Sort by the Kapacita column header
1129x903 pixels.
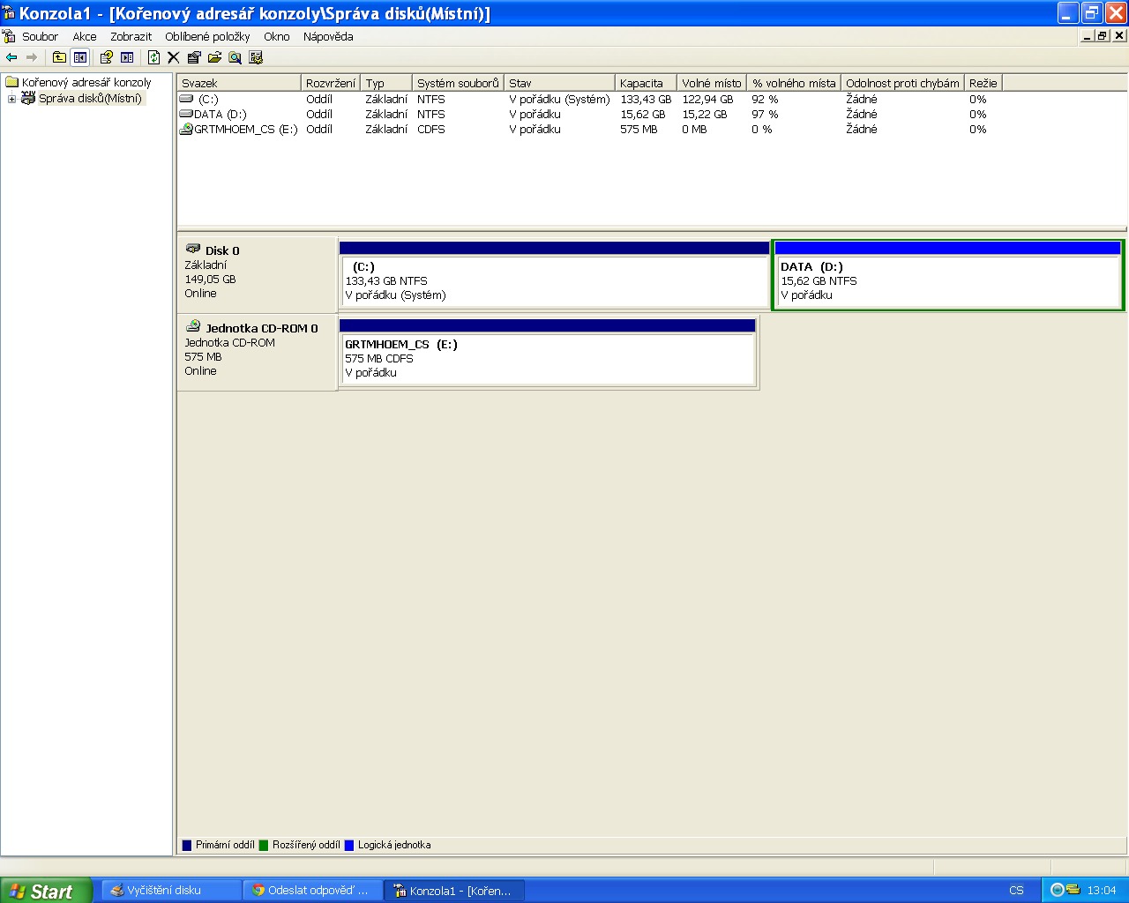(646, 83)
